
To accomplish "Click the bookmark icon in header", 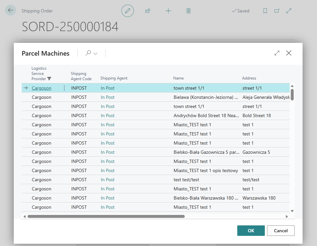I will coord(265,11).
